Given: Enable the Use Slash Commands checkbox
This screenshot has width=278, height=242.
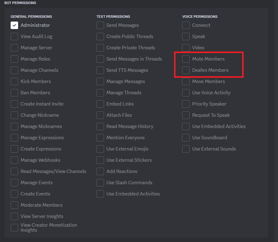Looking at the screenshot, I should click(100, 183).
